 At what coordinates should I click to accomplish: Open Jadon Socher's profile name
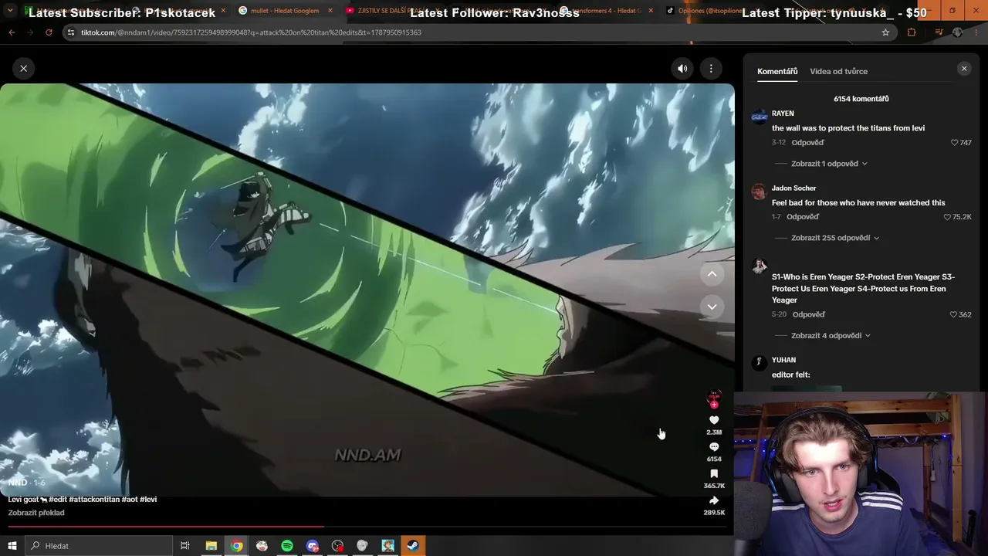(x=793, y=188)
